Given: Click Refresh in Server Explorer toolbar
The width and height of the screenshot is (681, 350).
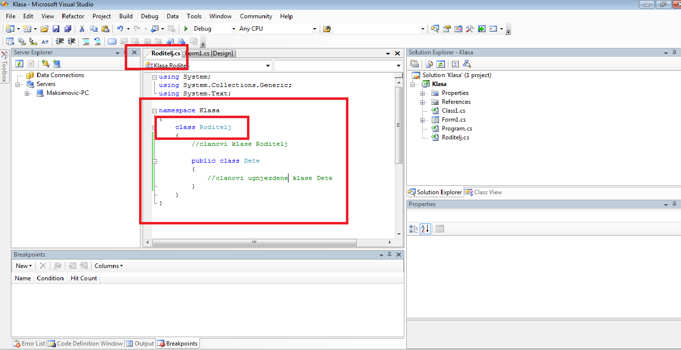Looking at the screenshot, I should point(19,64).
